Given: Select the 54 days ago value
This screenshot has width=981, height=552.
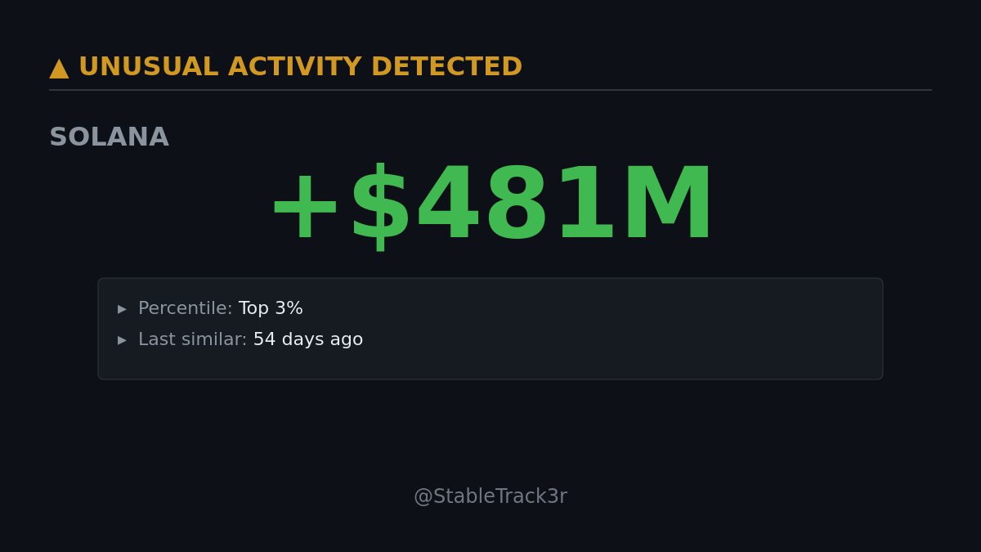Looking at the screenshot, I should coord(307,340).
